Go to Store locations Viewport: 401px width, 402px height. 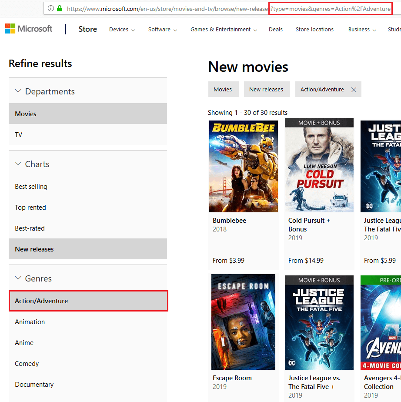pos(314,30)
